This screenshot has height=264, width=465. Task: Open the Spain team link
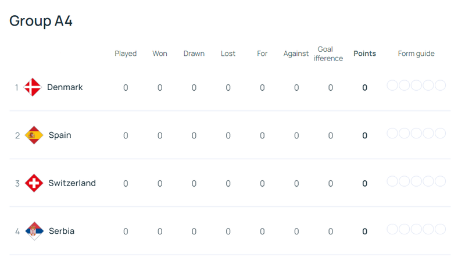[60, 135]
